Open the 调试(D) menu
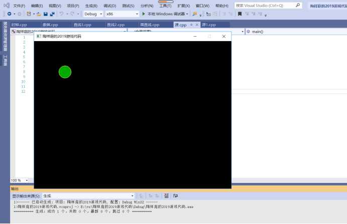This screenshot has height=224, width=347. click(x=110, y=6)
